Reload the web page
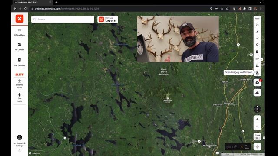This screenshot has width=278, height=156. point(26,9)
